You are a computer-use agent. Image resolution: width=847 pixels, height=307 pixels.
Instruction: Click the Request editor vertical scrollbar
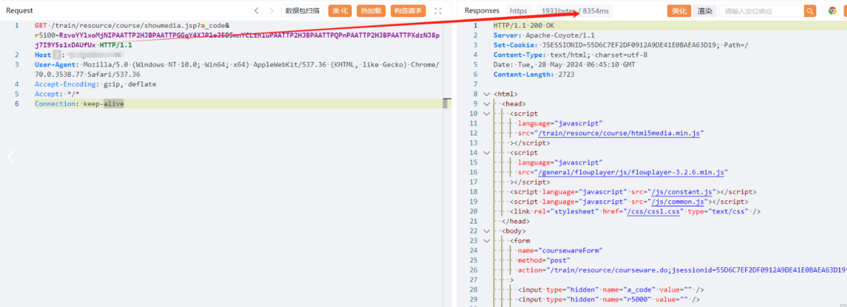(447, 104)
